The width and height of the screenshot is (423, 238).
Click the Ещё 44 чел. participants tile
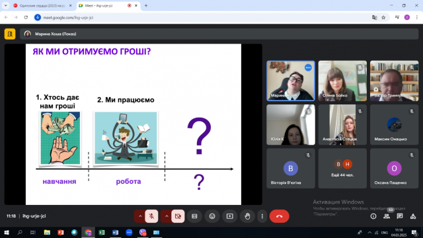342,168
